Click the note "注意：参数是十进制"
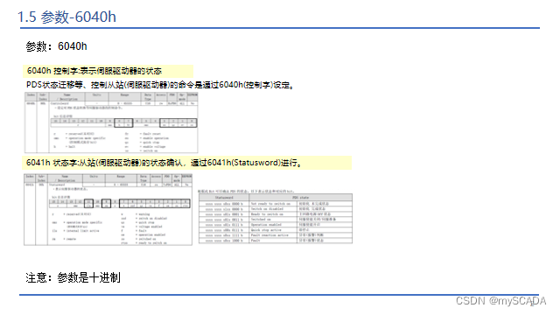The width and height of the screenshot is (560, 315). point(73,277)
